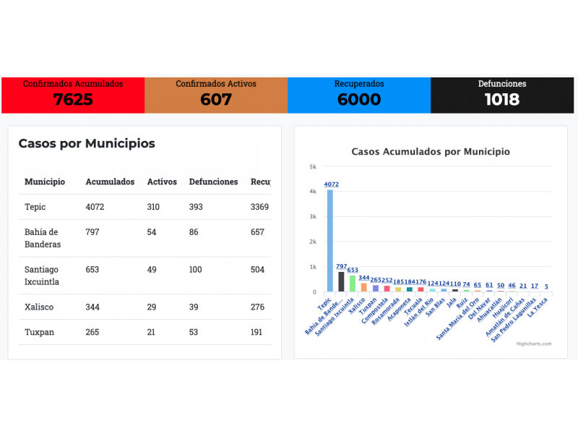Click Xalisco recovered value 276

pos(257,307)
